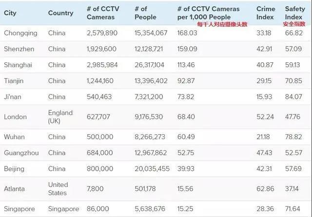Click the Beijing city cell

14,169
